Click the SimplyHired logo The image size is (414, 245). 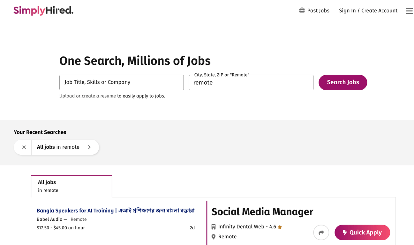point(43,10)
